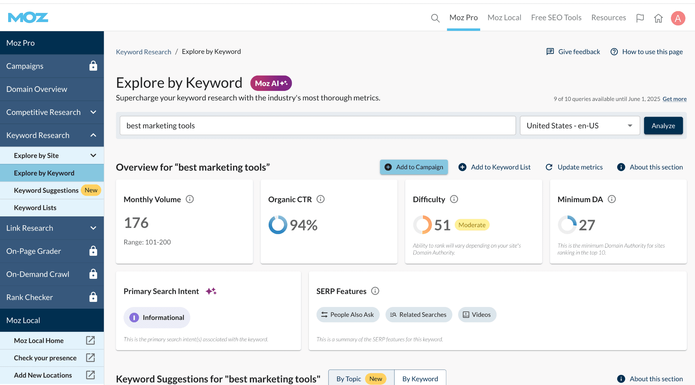Click the Minimum DA info icon

tap(612, 199)
